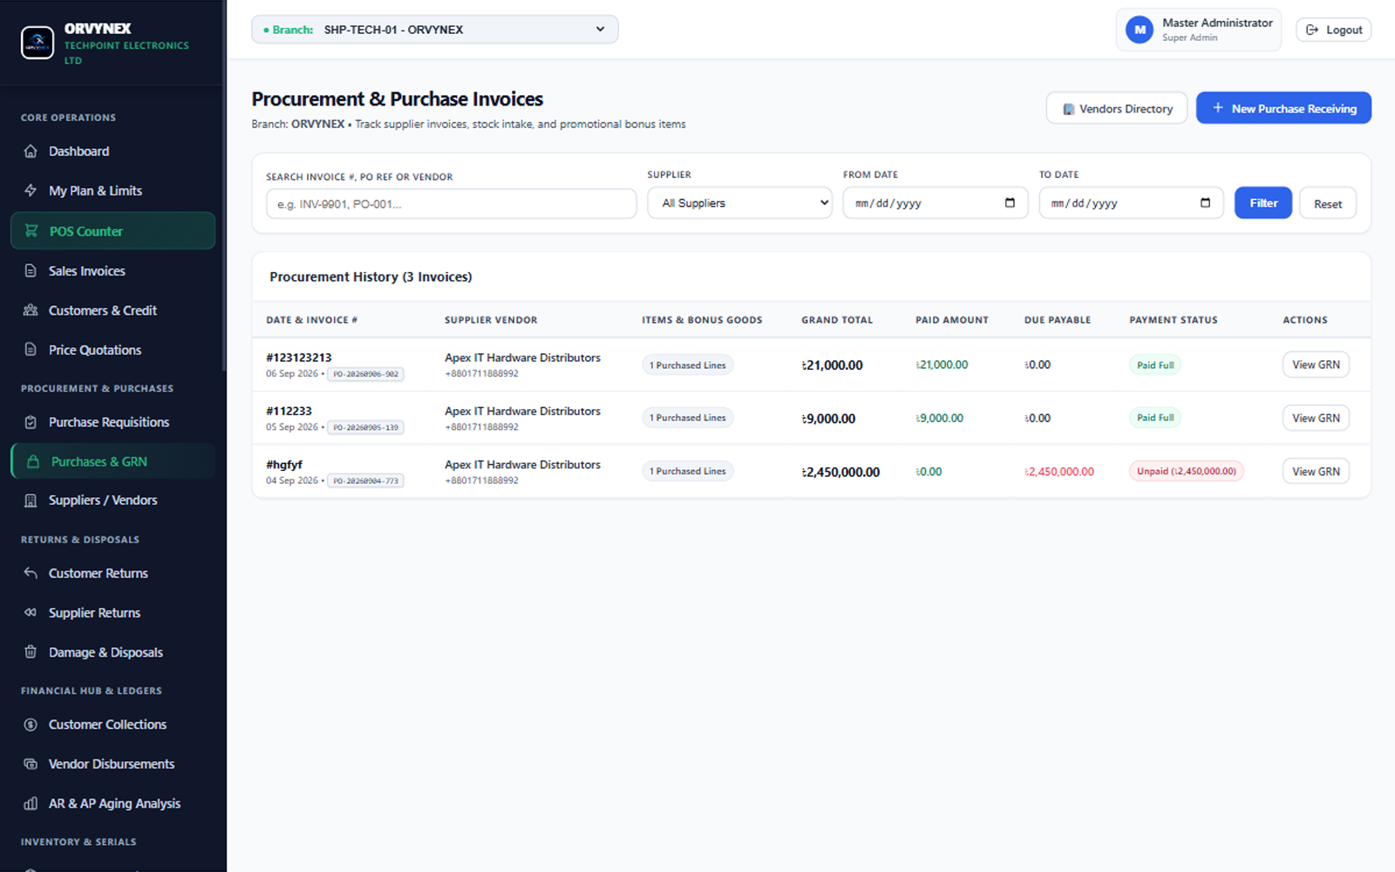Click the logout arrow icon
Viewport: 1395px width, 872px height.
(x=1312, y=30)
